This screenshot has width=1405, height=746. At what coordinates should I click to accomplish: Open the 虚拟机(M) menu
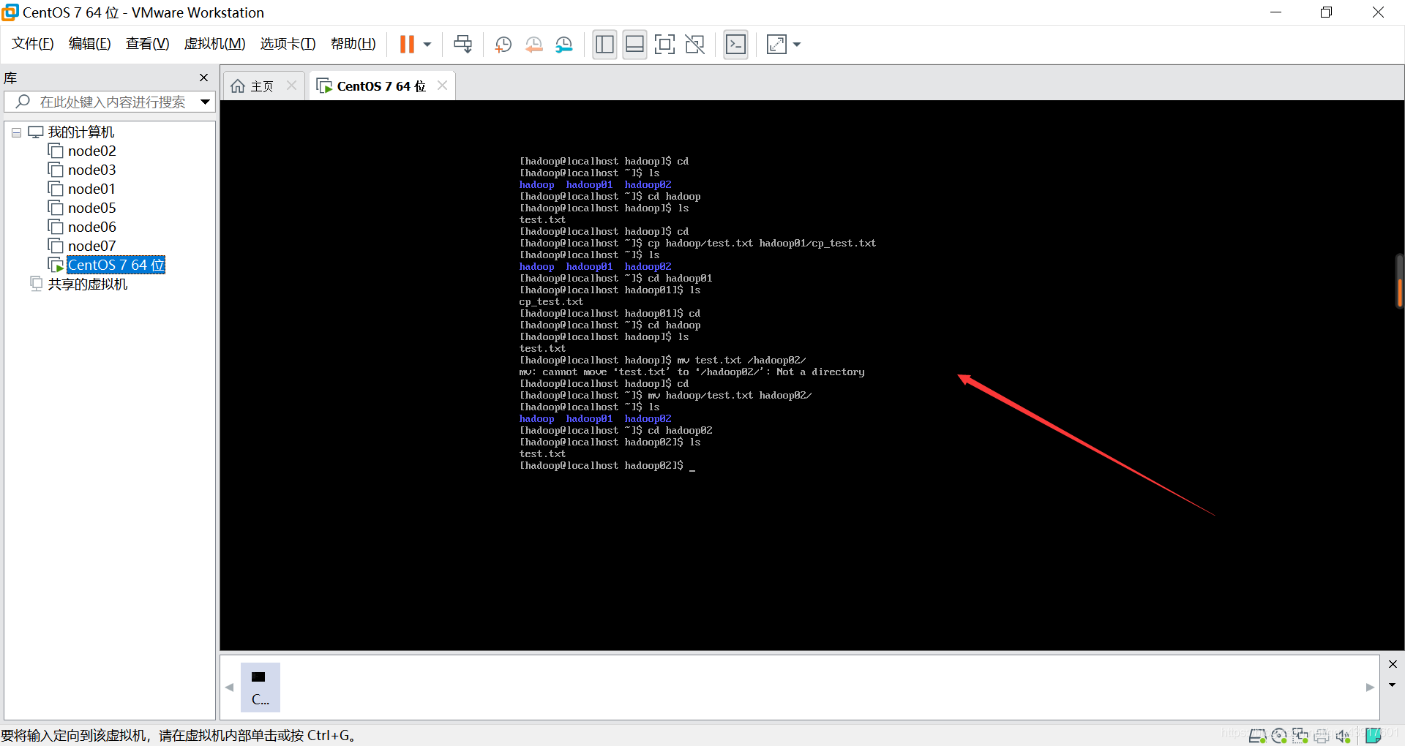click(214, 44)
